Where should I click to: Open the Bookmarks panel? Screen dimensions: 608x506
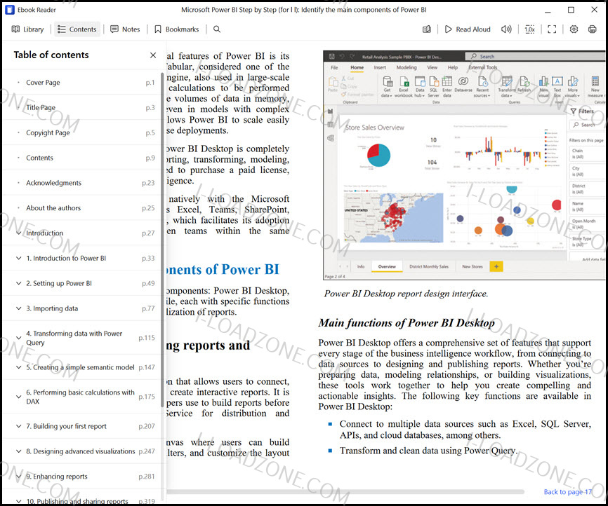pos(176,29)
